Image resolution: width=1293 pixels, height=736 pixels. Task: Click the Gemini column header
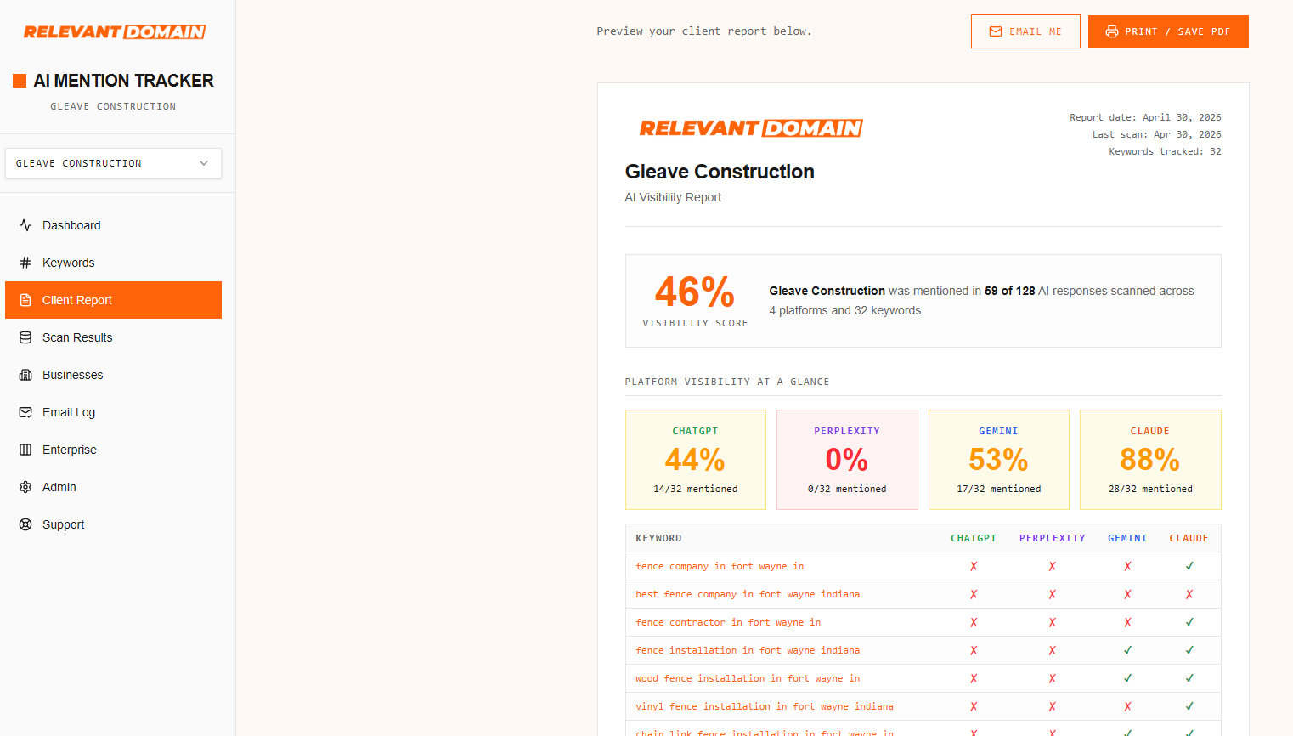tap(1127, 538)
